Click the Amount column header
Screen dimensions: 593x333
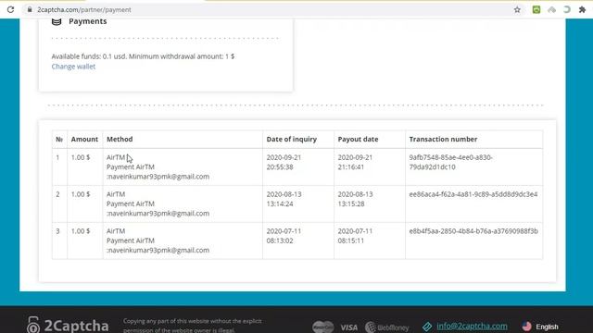coord(84,140)
